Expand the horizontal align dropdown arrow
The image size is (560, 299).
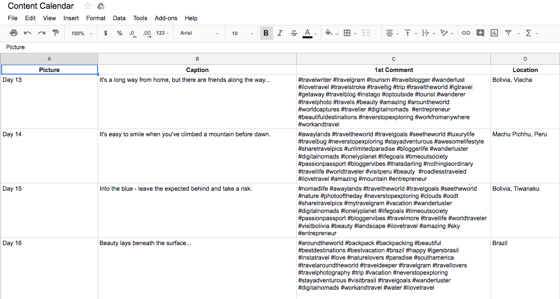click(x=398, y=34)
